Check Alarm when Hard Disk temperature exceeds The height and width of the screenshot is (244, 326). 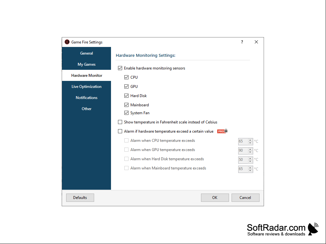point(126,159)
